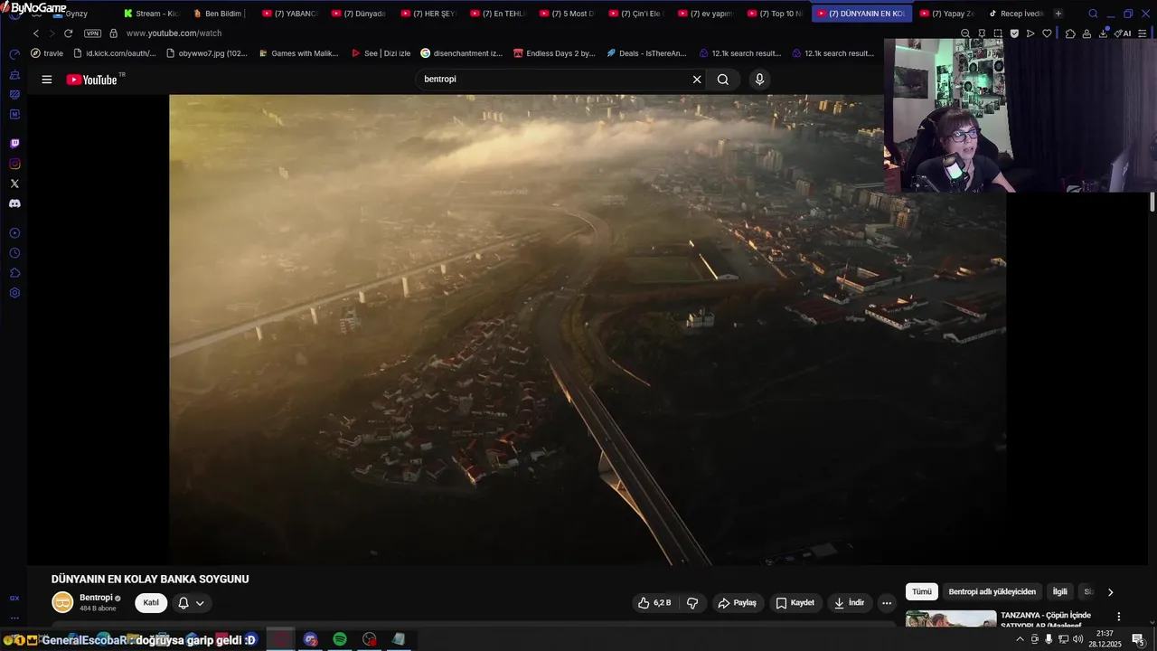Clear the 'bentropi' search text

click(x=697, y=80)
